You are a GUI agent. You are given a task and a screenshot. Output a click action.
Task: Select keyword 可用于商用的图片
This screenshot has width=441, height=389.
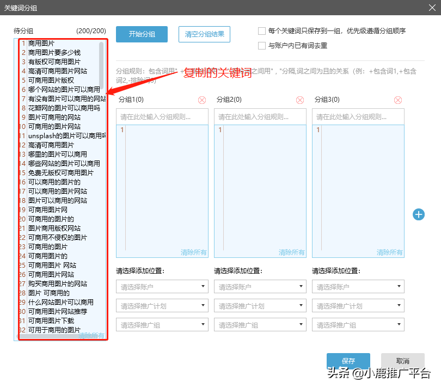54,330
